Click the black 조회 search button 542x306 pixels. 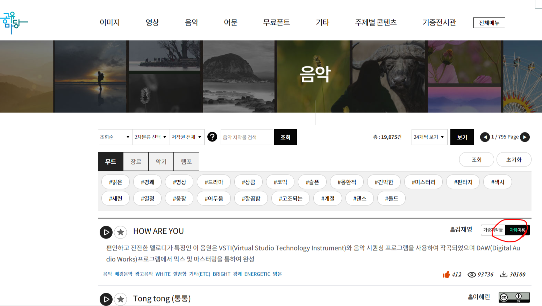point(285,137)
